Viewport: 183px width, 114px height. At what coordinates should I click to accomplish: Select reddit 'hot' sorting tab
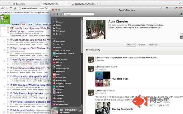[23, 24]
